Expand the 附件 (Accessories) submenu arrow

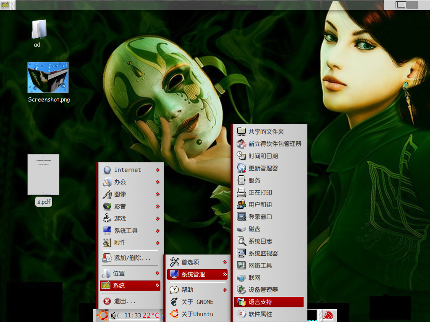click(x=158, y=243)
